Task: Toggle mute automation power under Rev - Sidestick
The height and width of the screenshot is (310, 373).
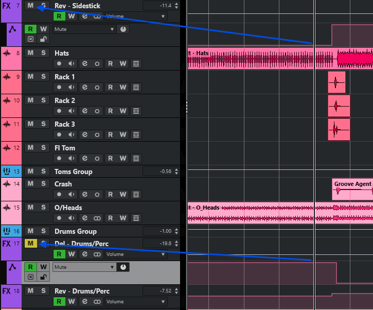Action: click(x=123, y=29)
